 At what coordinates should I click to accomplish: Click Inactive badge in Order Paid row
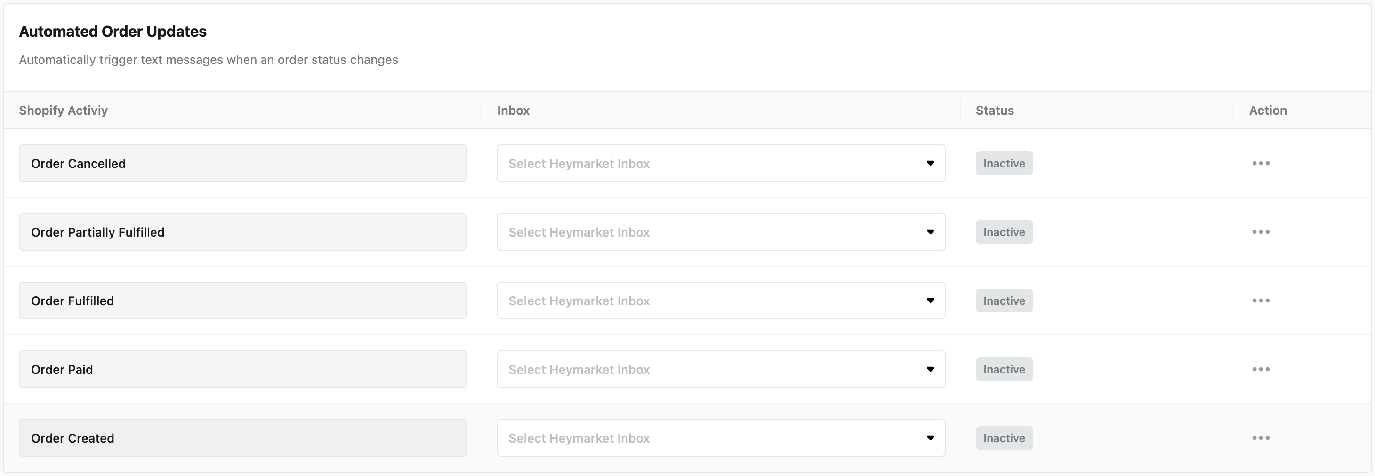tap(1004, 369)
